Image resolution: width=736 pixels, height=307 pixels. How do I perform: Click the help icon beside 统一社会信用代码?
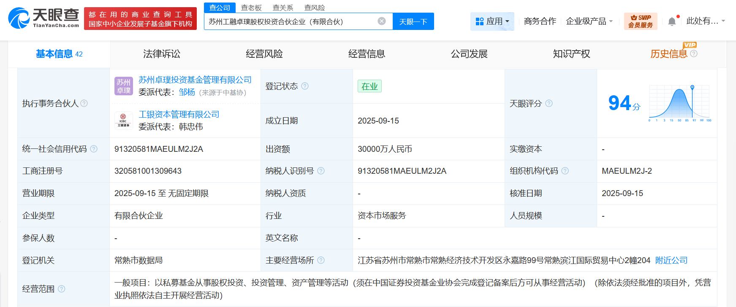(94, 149)
